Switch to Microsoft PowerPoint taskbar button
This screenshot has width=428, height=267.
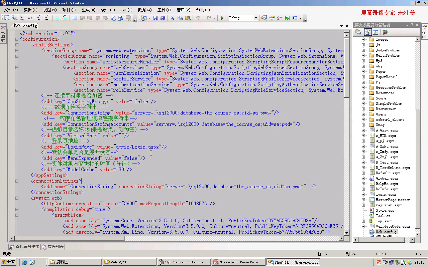[x=238, y=262]
